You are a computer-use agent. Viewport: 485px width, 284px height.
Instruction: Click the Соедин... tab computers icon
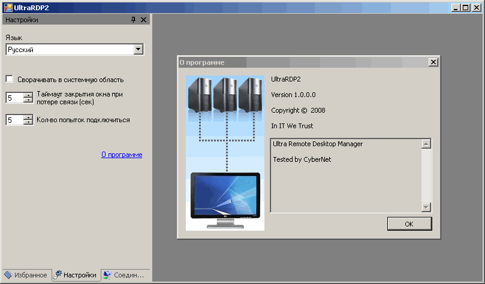[x=107, y=275]
